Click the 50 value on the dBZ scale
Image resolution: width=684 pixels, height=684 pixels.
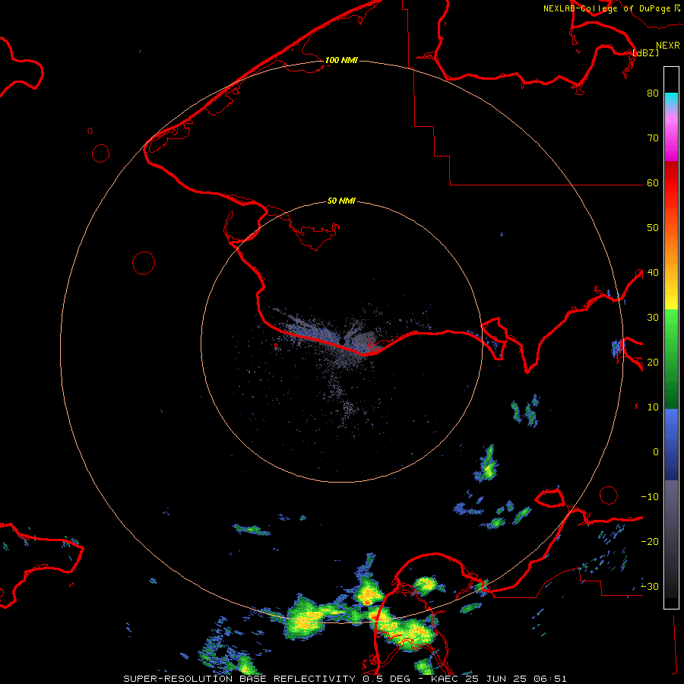click(x=653, y=227)
